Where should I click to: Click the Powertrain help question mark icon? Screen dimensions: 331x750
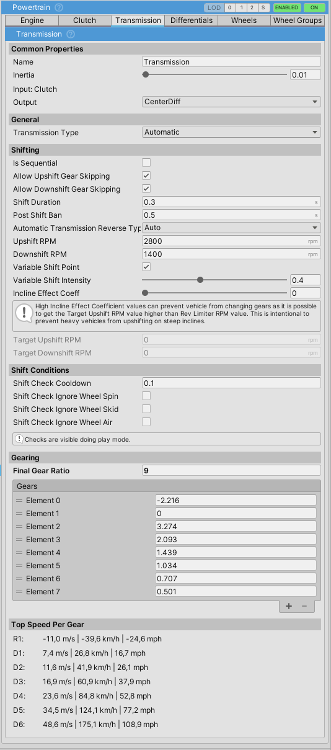(x=59, y=7)
